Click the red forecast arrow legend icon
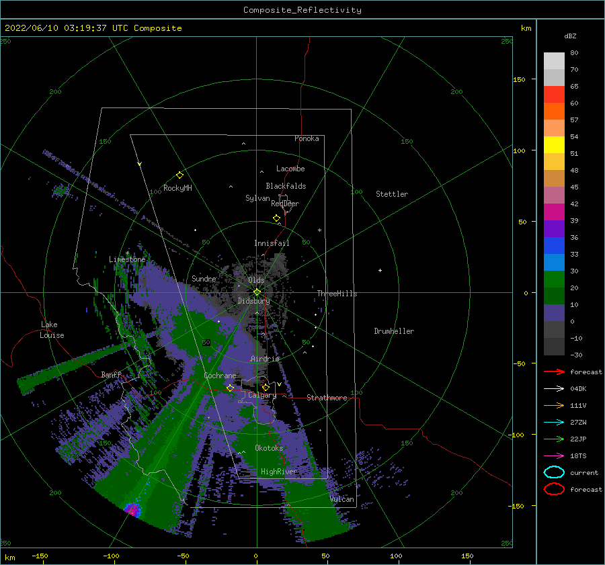The height and width of the screenshot is (565, 605). point(554,372)
